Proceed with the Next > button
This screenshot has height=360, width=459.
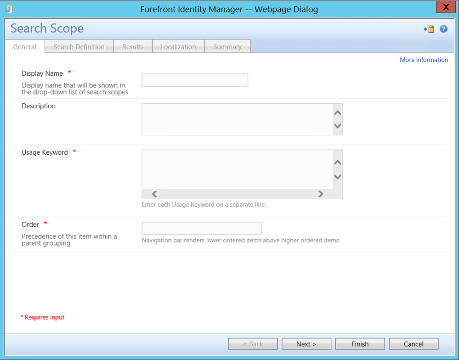(x=306, y=344)
